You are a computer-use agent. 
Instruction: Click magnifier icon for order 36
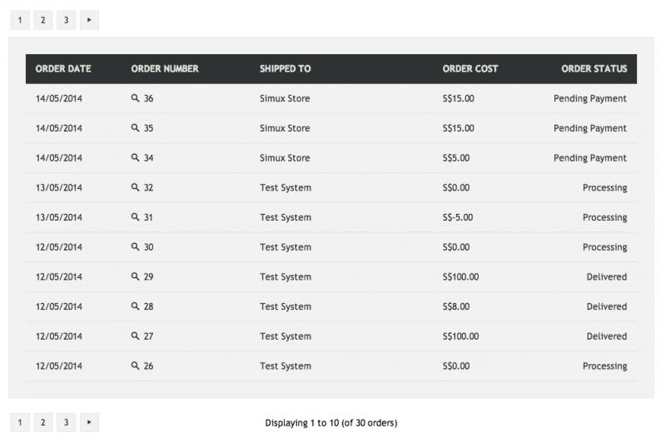tap(135, 98)
